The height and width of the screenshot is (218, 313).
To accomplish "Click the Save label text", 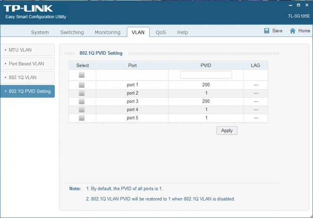I will [277, 31].
